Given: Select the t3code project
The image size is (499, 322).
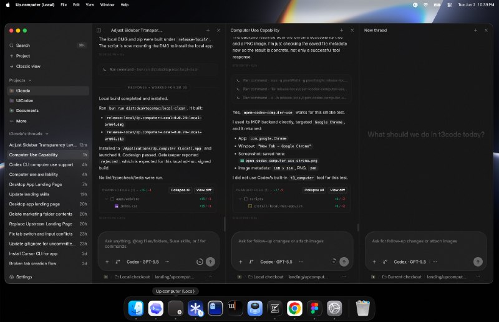Looking at the screenshot, I should pyautogui.click(x=48, y=90).
